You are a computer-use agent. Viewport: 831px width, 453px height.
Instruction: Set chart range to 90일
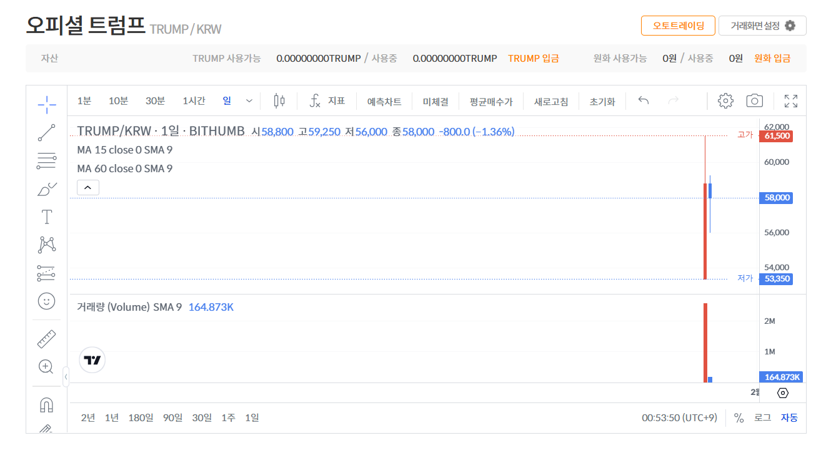[x=173, y=417]
